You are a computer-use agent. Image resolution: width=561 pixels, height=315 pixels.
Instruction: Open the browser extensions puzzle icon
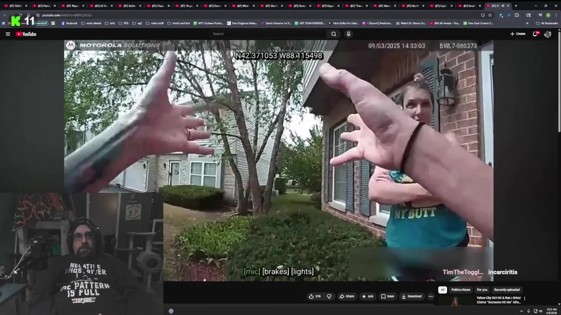coord(517,15)
